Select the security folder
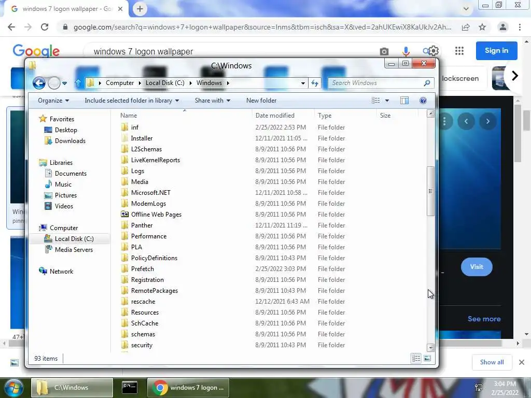531x398 pixels. pyautogui.click(x=142, y=345)
